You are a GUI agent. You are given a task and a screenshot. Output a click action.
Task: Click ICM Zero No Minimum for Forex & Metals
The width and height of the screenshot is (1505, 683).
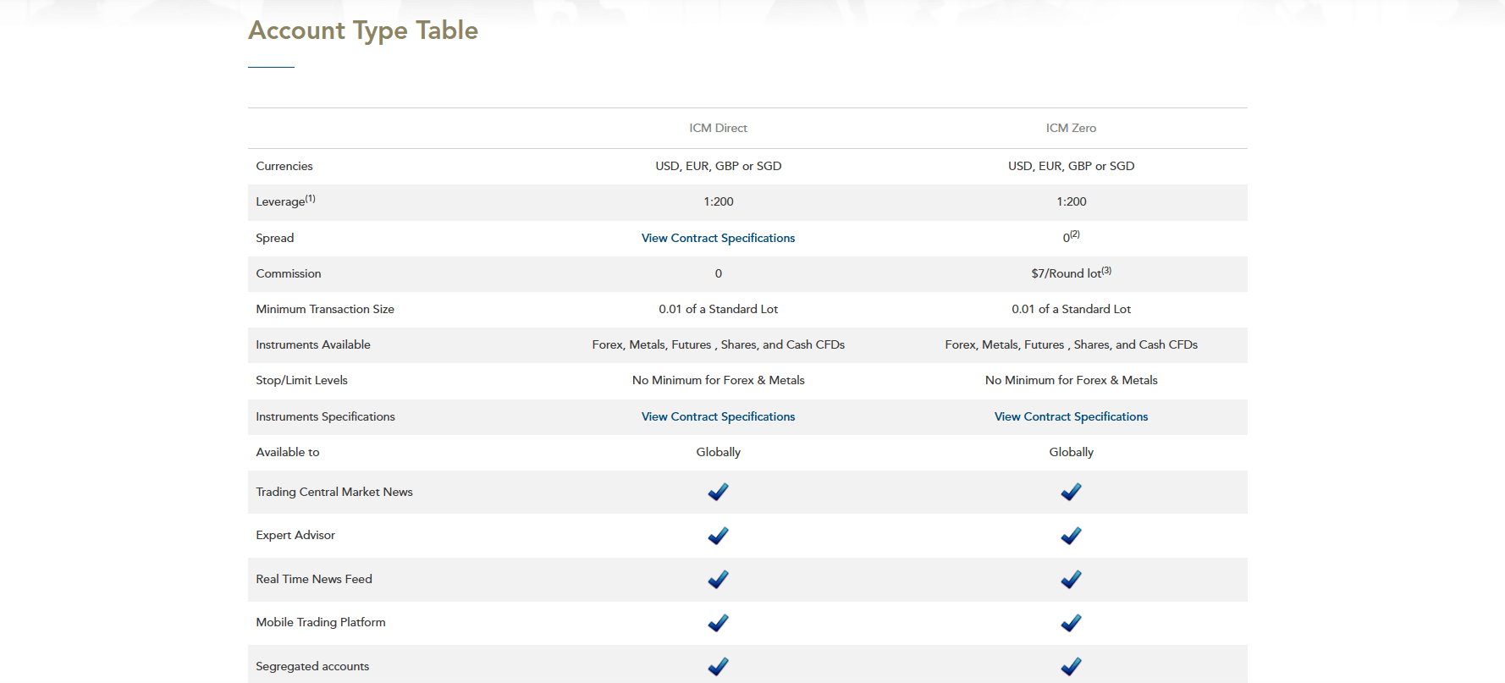pyautogui.click(x=1071, y=380)
